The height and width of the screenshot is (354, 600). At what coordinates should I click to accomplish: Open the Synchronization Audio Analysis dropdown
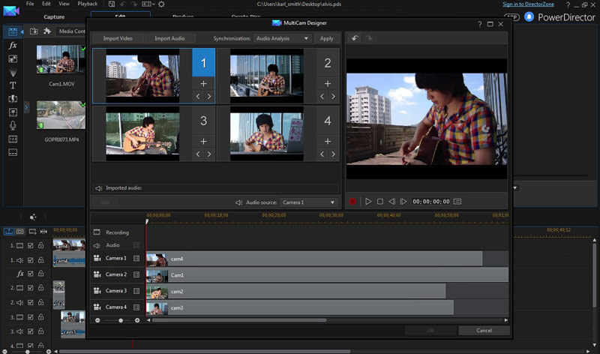(282, 38)
